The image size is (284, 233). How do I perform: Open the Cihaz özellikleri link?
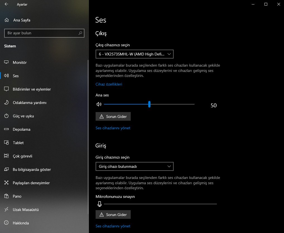tap(109, 84)
